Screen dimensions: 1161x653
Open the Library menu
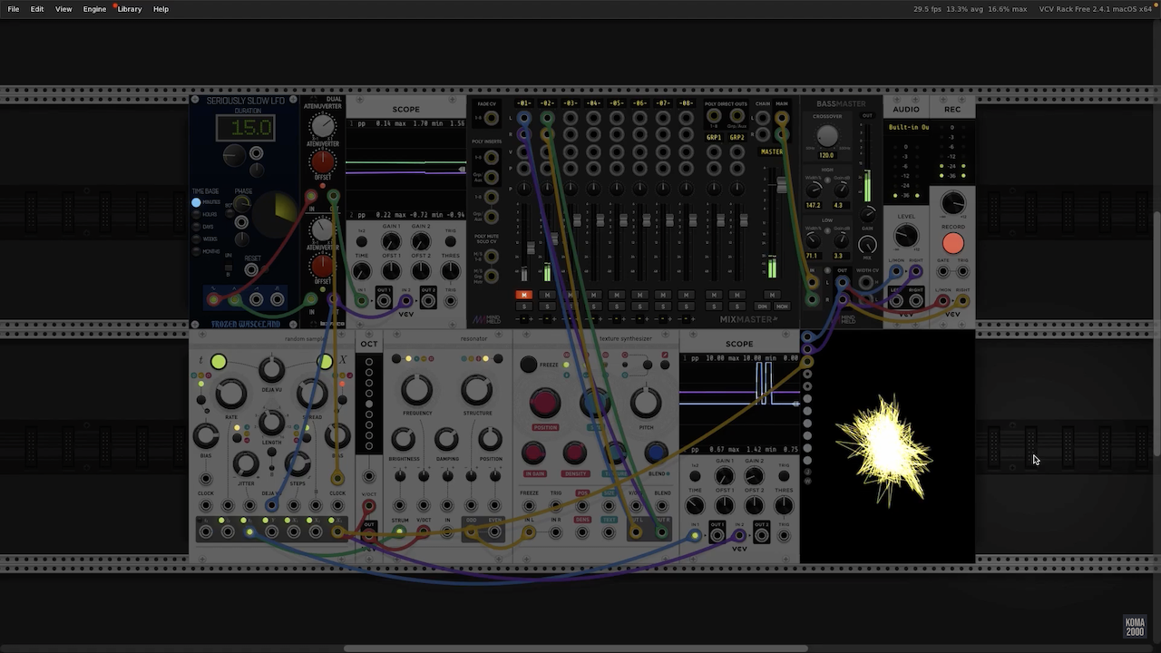pyautogui.click(x=129, y=9)
